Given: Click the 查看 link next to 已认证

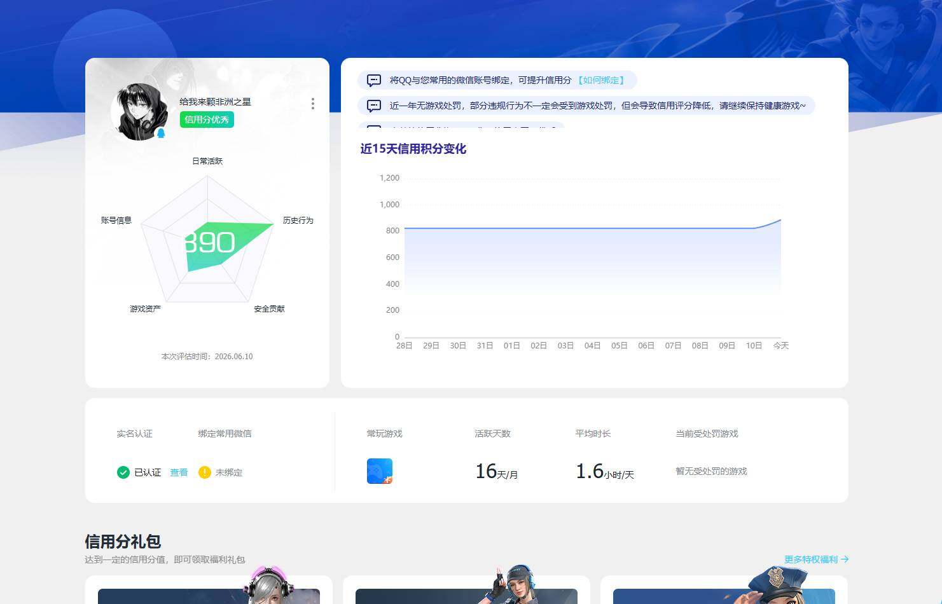Looking at the screenshot, I should point(179,472).
